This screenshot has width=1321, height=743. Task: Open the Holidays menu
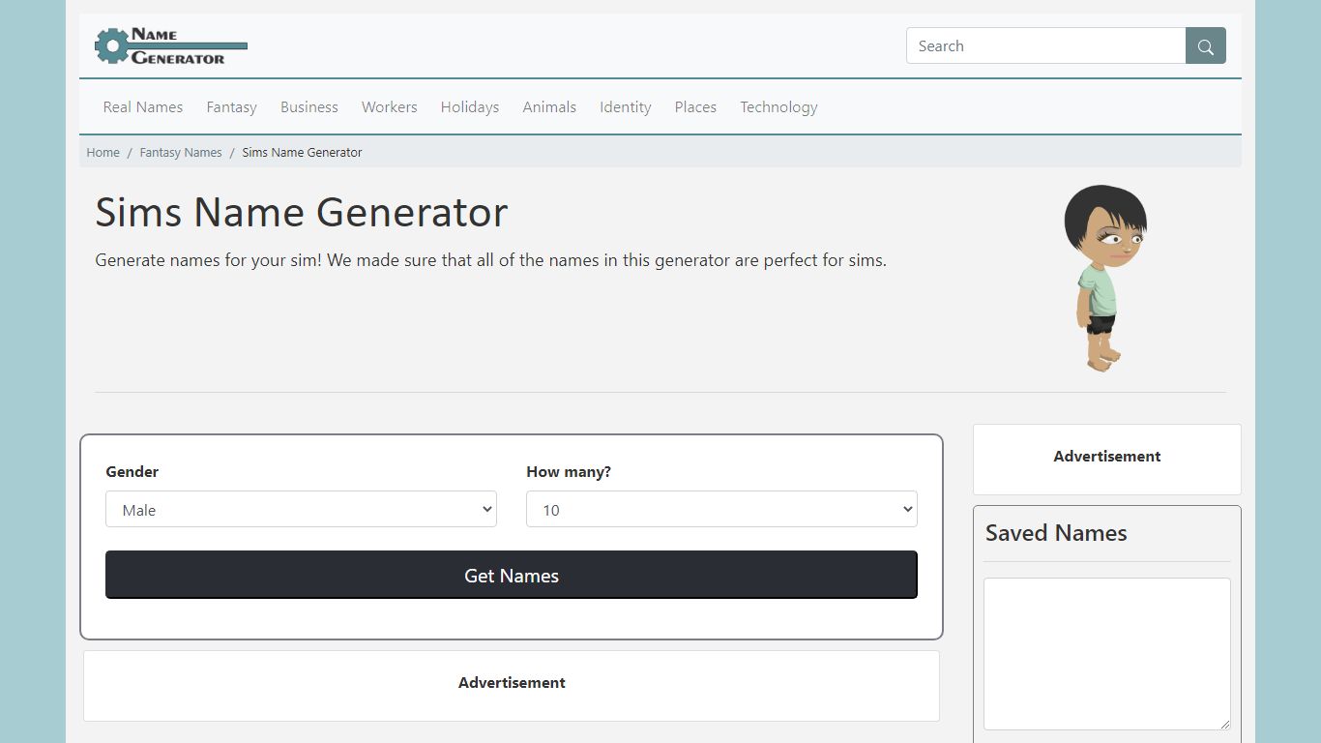[470, 107]
